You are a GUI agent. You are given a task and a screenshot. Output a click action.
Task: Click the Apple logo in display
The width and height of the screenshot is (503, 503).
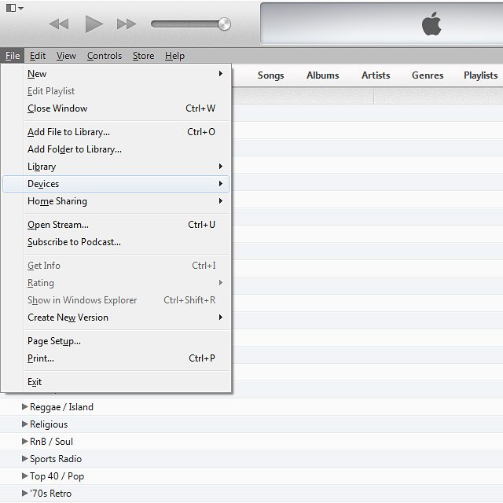click(x=431, y=24)
